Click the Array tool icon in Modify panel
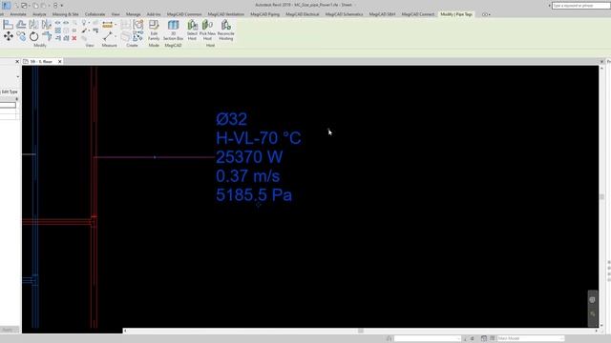 57,30
